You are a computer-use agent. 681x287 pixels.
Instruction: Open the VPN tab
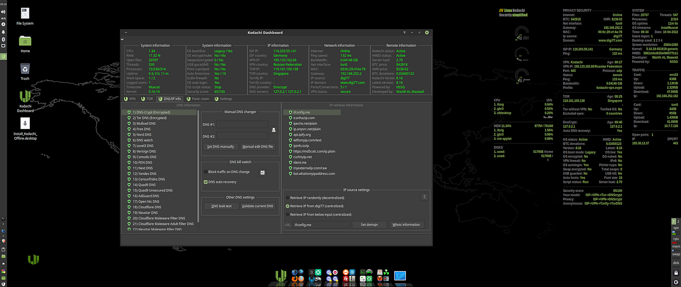click(x=130, y=99)
